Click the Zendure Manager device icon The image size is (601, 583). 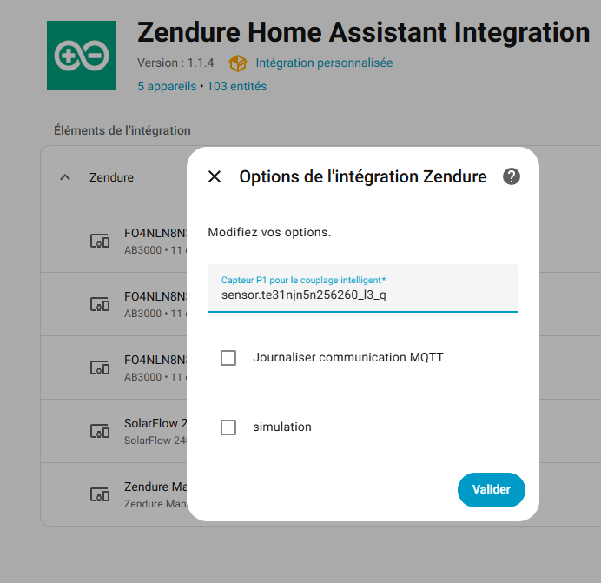tap(100, 495)
